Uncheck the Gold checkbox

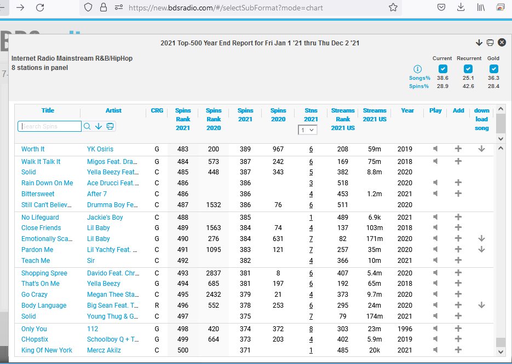pos(494,69)
